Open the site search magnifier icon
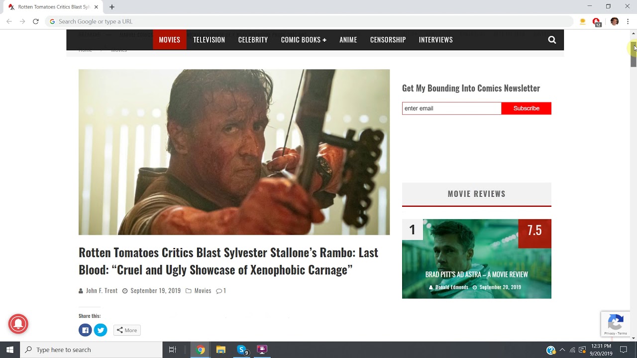This screenshot has width=637, height=358. pos(552,40)
